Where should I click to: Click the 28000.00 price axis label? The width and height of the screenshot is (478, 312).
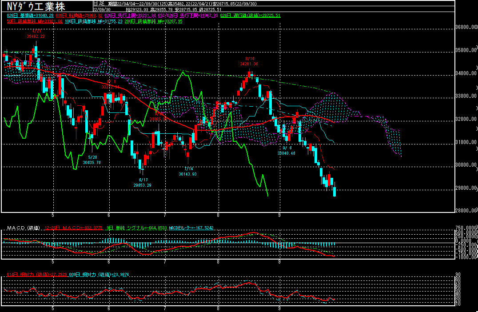466,210
